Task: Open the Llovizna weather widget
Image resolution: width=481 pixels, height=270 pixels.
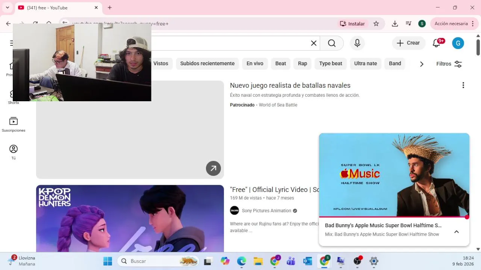Action: pyautogui.click(x=23, y=261)
